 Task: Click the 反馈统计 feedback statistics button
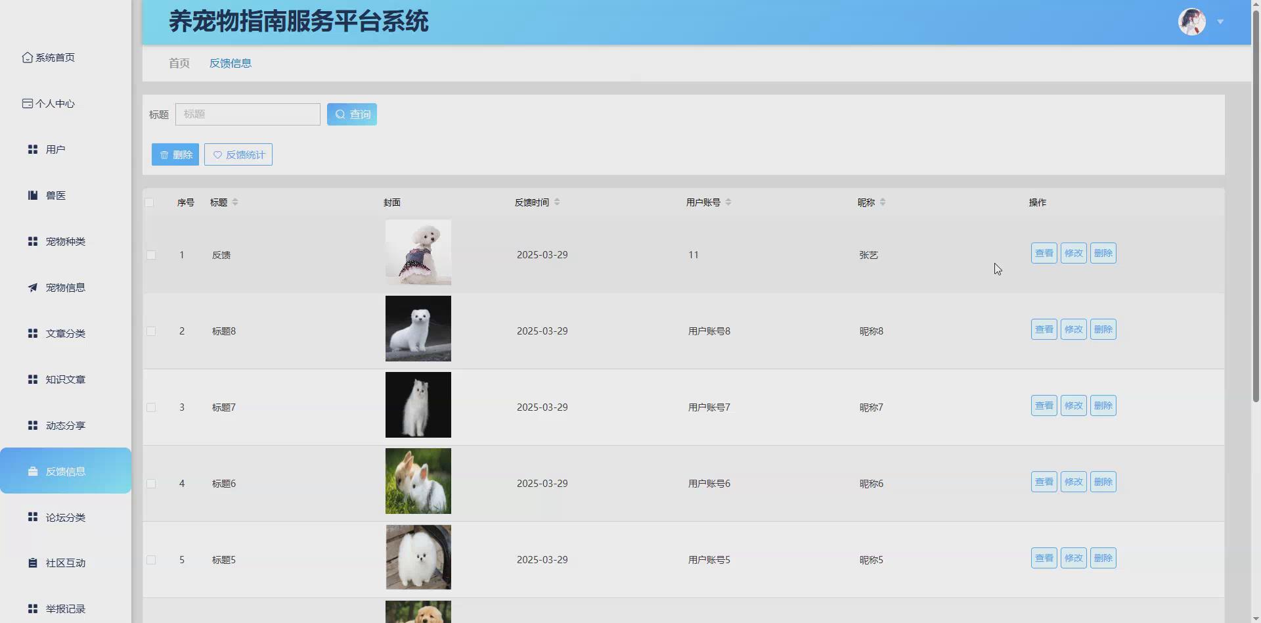238,154
